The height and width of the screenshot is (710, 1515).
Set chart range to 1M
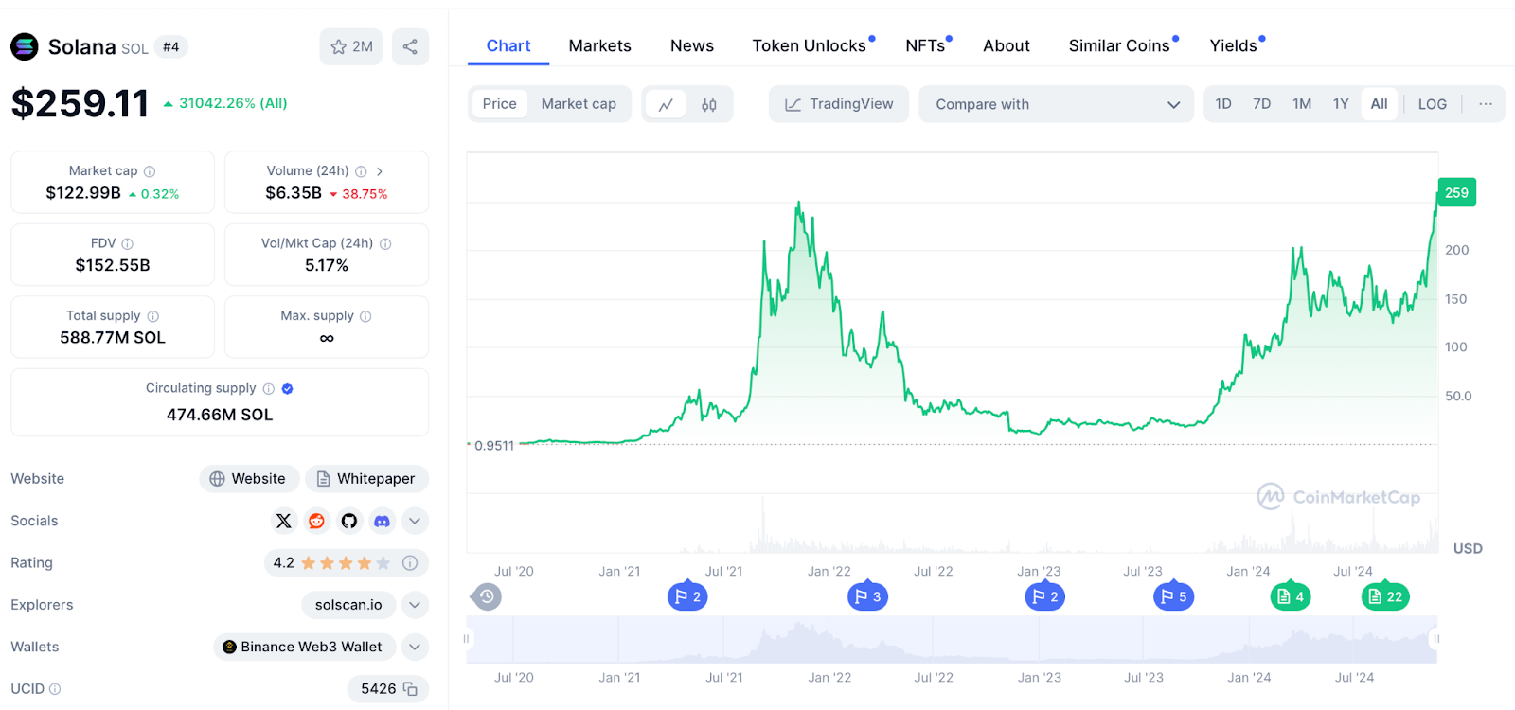point(1302,104)
